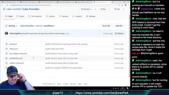Click the page vertical scrollbar
The image size is (169, 95).
pyautogui.click(x=129, y=46)
